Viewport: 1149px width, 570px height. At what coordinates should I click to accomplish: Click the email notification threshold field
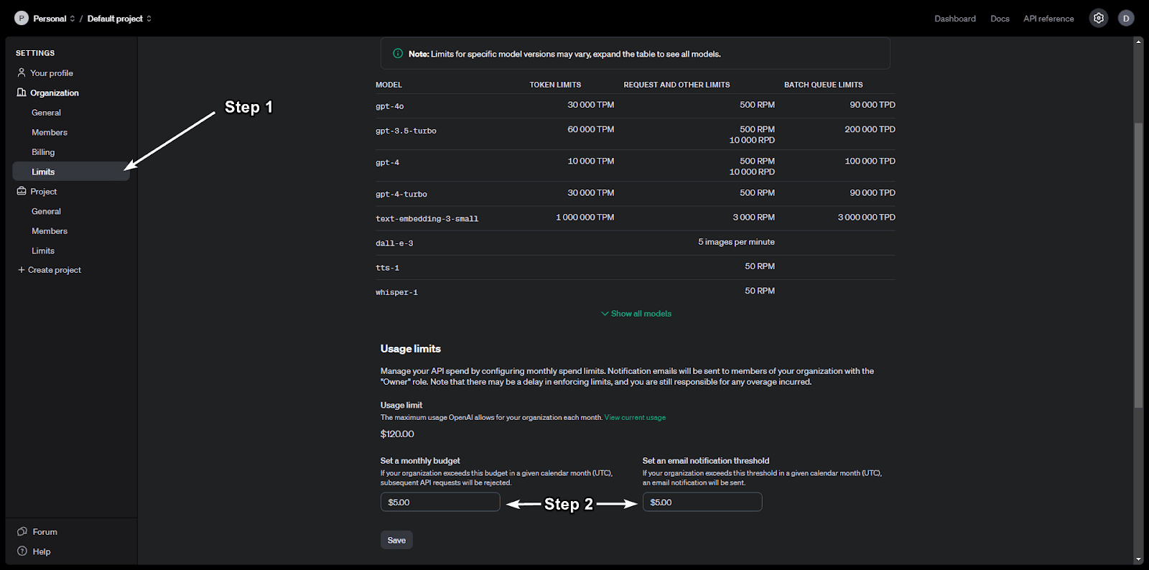click(x=702, y=503)
